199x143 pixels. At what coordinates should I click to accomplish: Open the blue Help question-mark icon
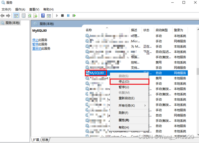pyautogui.click(x=43, y=16)
